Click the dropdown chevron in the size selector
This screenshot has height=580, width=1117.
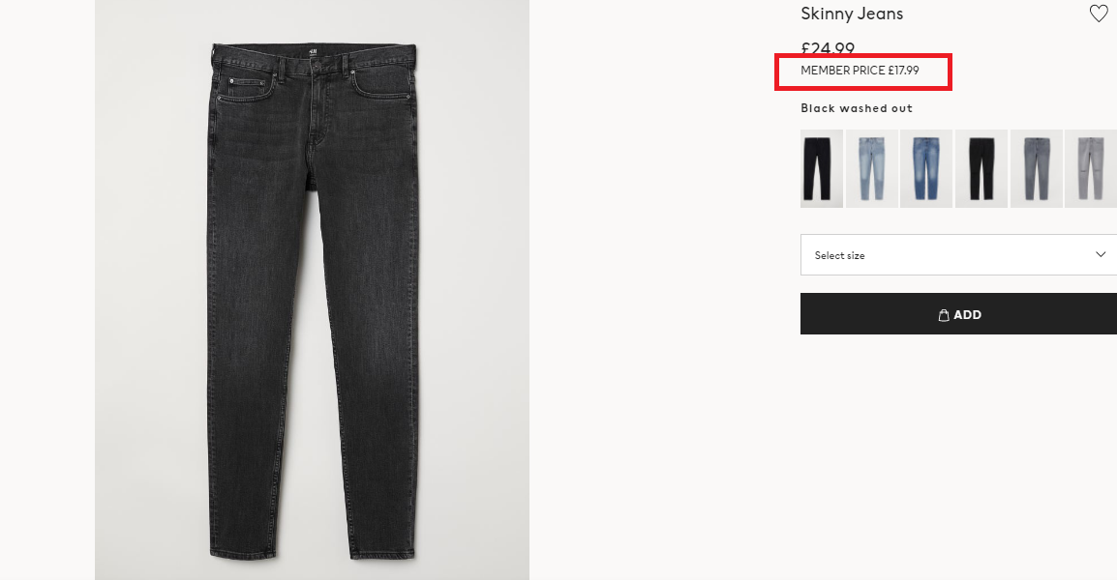coord(1101,255)
